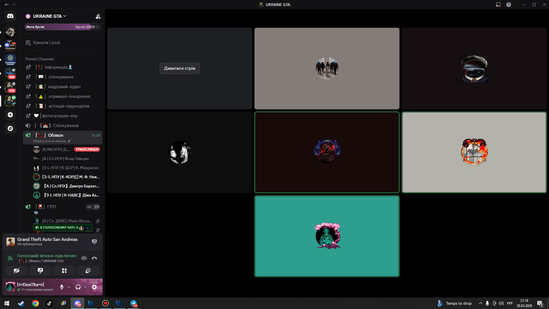The image size is (549, 309).
Task: Open the інформація text channel
Action: [x=62, y=67]
